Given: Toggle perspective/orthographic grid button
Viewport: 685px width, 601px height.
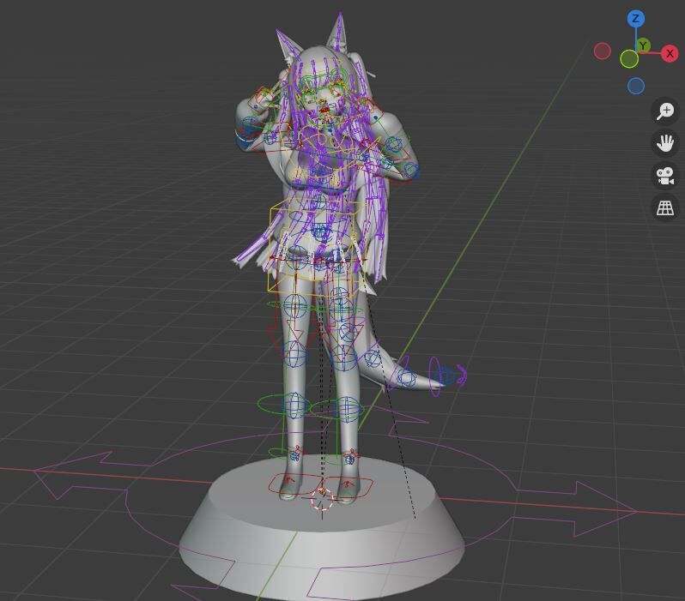Looking at the screenshot, I should coord(665,207).
